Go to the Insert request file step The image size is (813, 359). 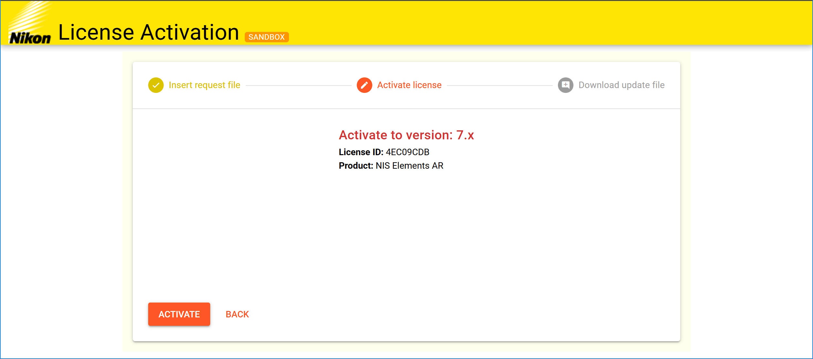pyautogui.click(x=204, y=85)
